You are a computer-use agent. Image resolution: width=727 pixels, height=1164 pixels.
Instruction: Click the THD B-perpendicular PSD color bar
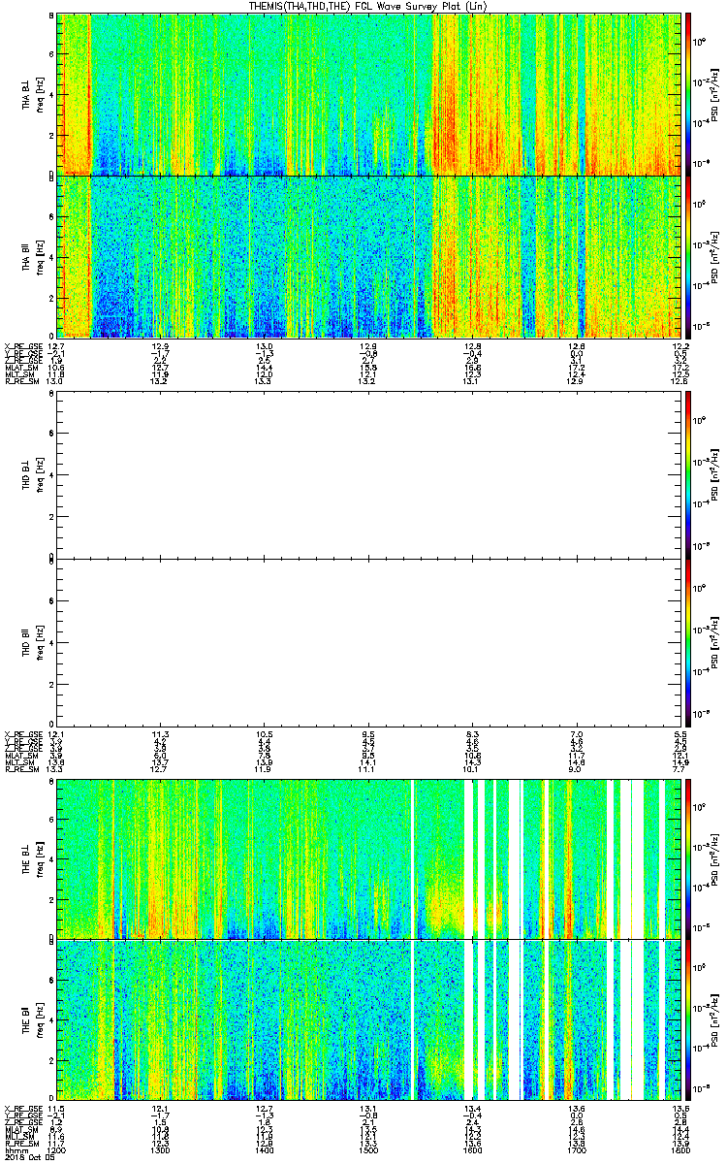(x=688, y=473)
